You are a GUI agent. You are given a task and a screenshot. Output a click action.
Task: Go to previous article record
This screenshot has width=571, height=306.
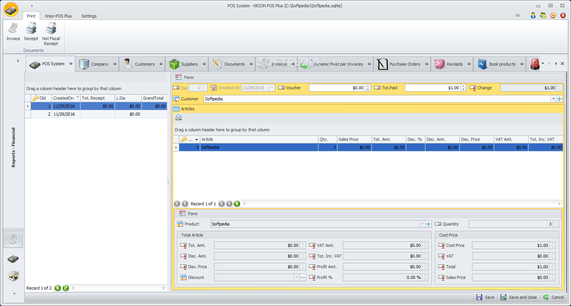185,204
